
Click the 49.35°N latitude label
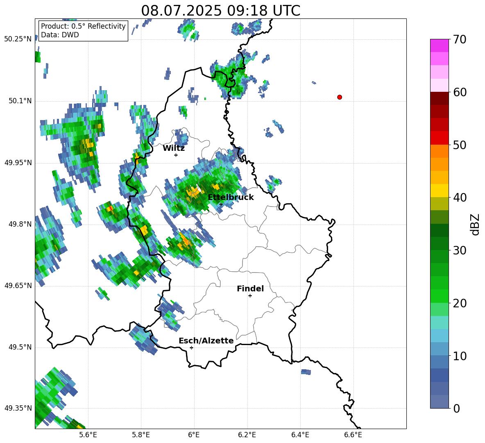coord(18,408)
